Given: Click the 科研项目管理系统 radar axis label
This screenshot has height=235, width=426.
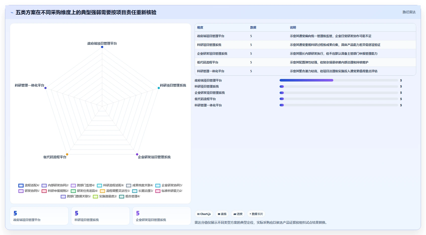Looking at the screenshot, I should click(x=173, y=85).
